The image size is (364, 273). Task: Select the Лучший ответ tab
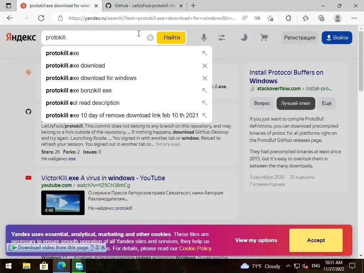point(296,103)
